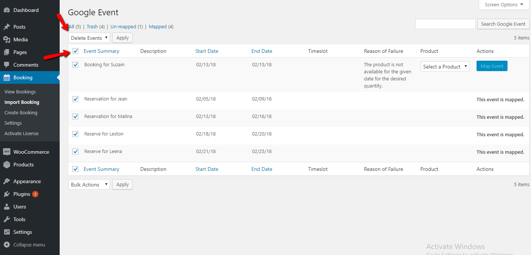This screenshot has height=255, width=531.
Task: Open the Delete Events bulk action dropdown
Action: coord(89,38)
